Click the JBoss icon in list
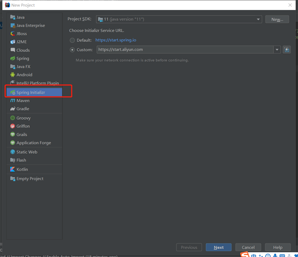The image size is (298, 257). [x=13, y=33]
